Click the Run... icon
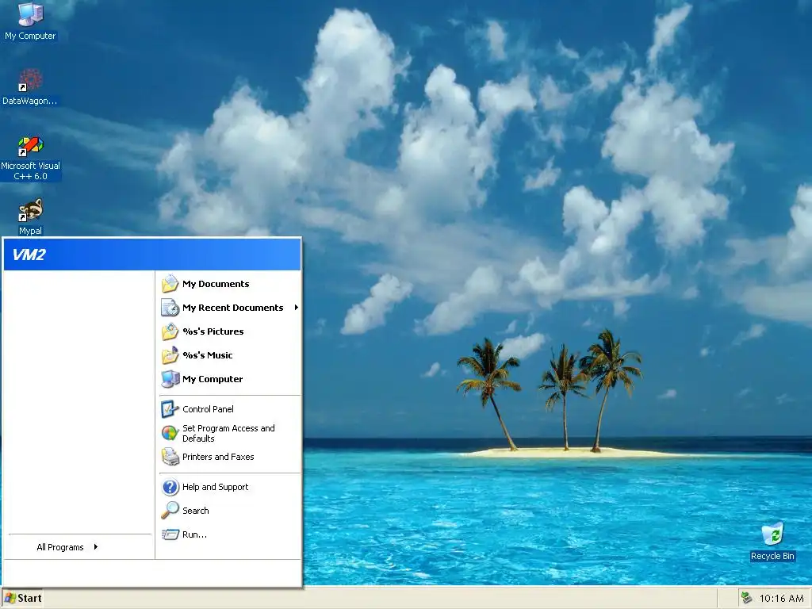Screen dimensions: 812x609 pos(170,534)
